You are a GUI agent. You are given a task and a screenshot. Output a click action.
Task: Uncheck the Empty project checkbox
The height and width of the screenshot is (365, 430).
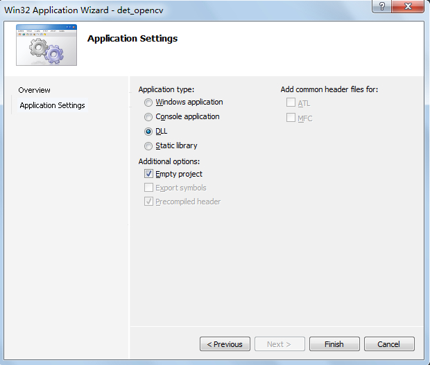[x=148, y=174]
